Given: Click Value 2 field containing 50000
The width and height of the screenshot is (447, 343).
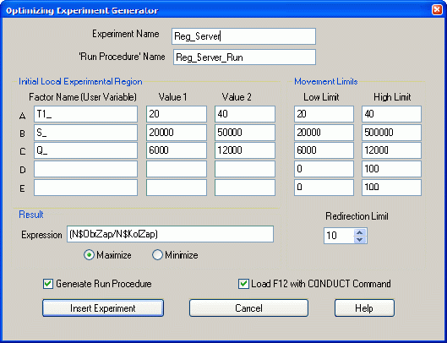Looking at the screenshot, I should 245,133.
